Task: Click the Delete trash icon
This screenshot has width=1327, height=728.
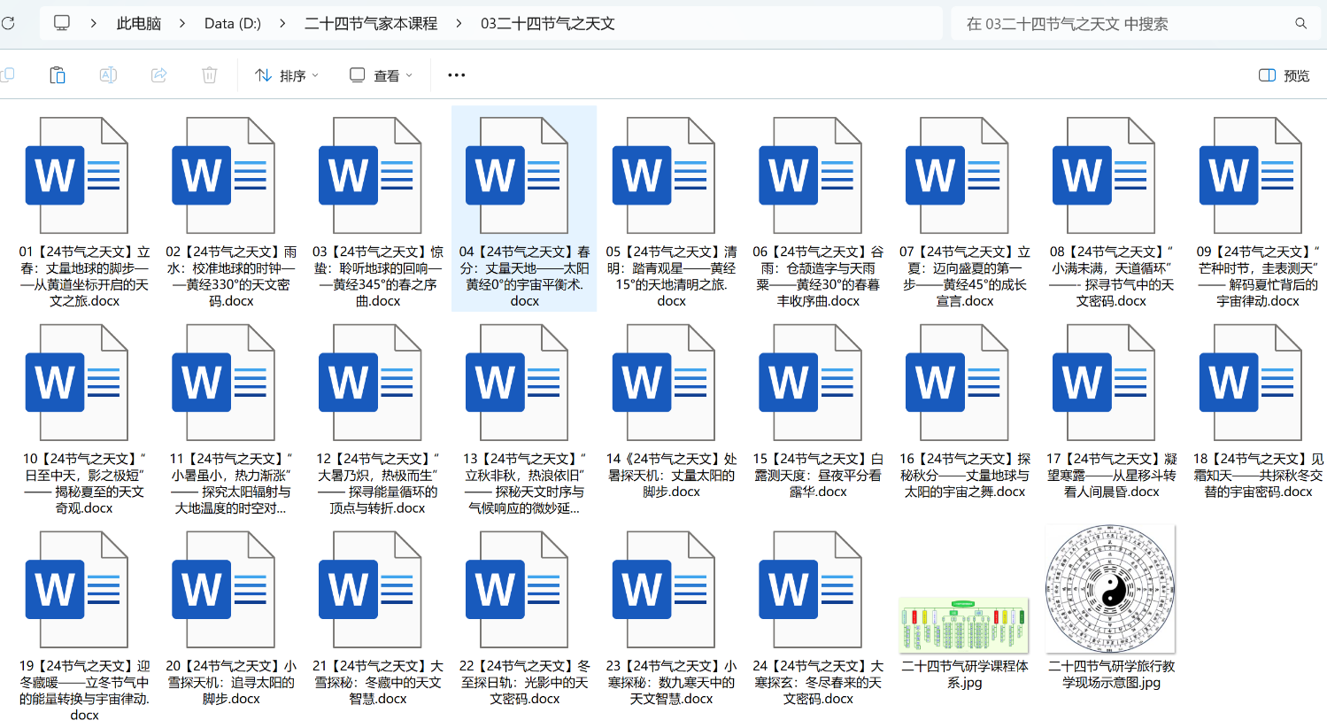Action: (x=210, y=75)
